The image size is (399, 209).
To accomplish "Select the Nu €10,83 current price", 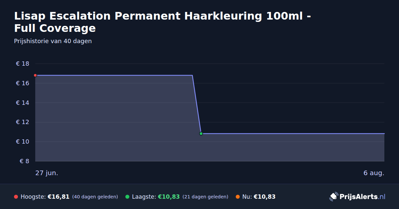I will point(265,197).
